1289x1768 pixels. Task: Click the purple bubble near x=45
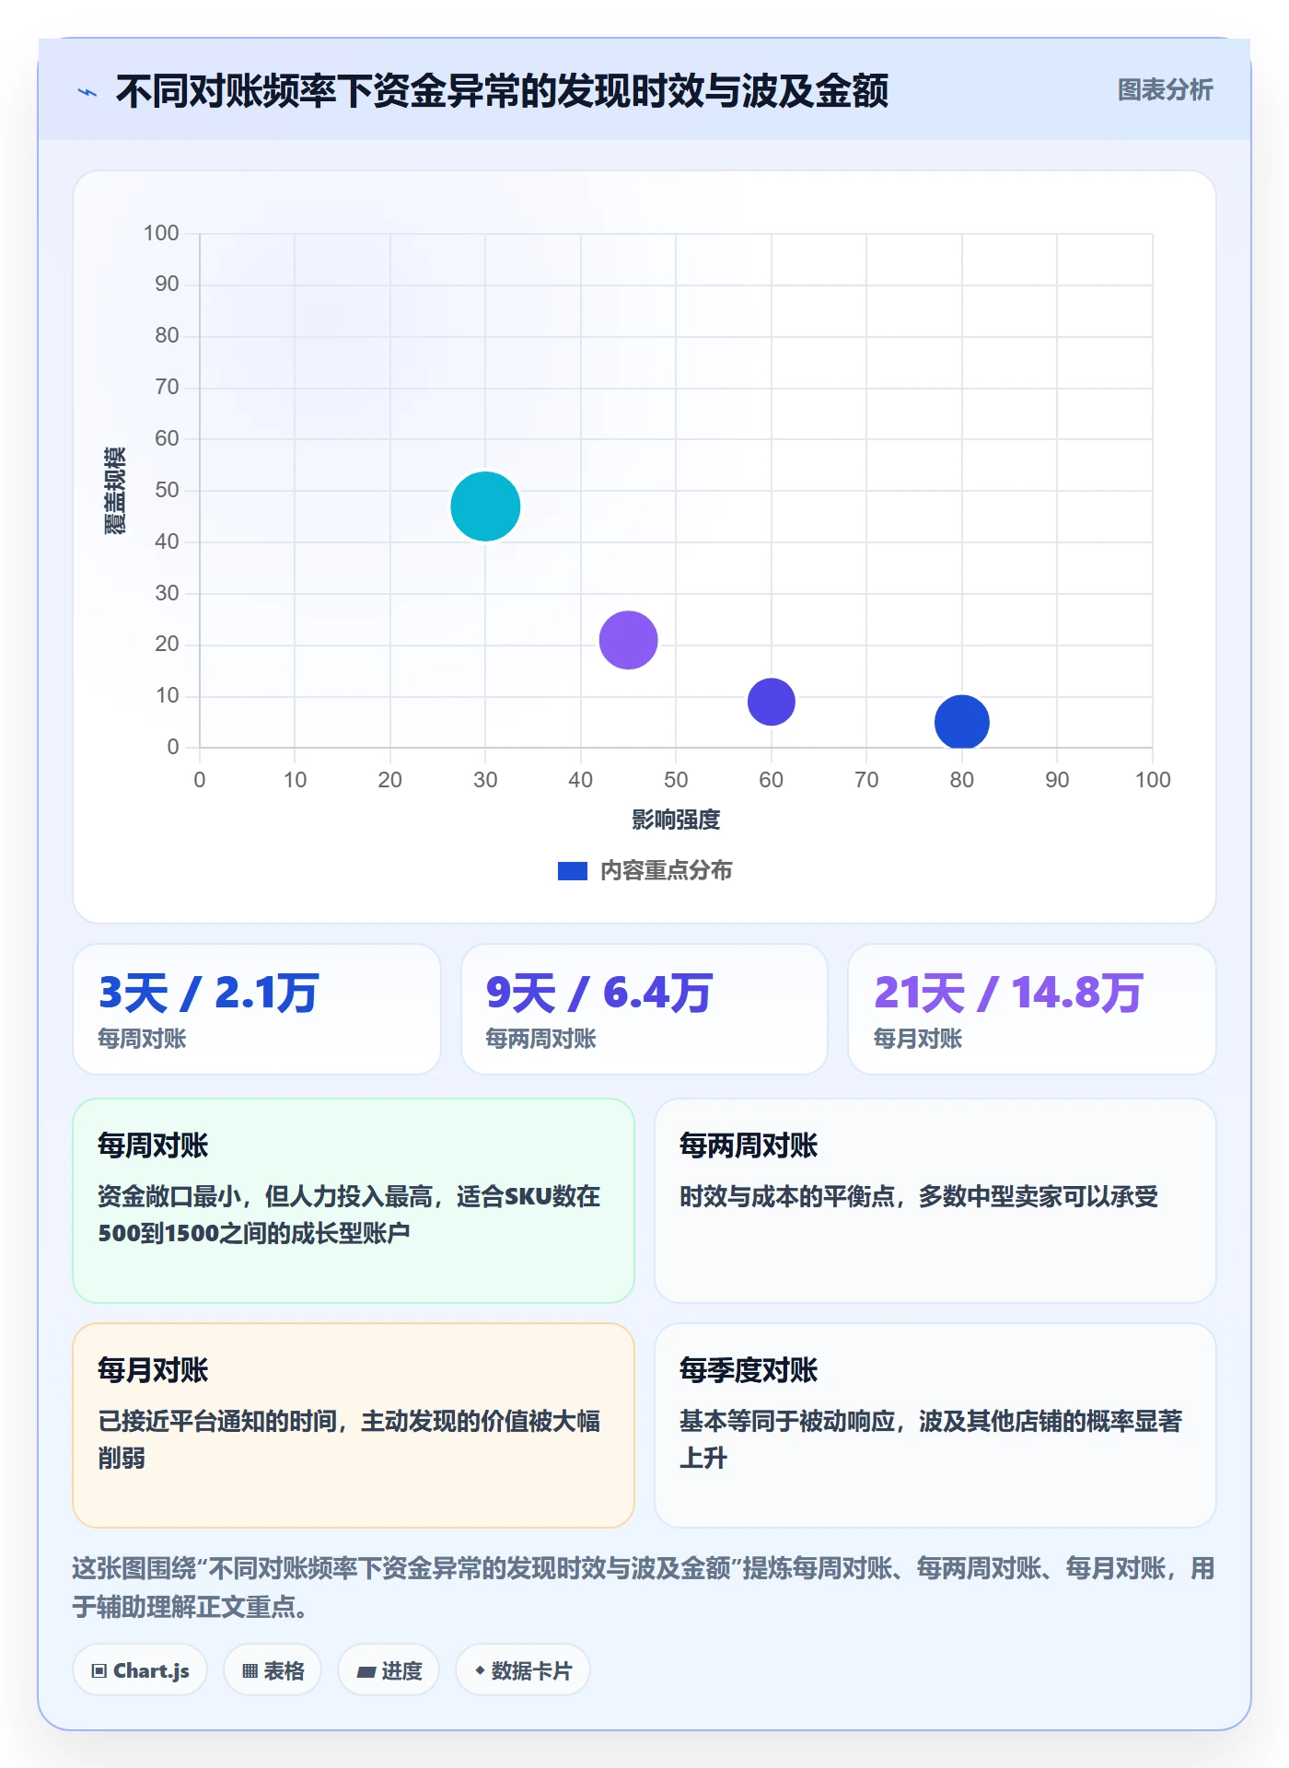pyautogui.click(x=628, y=640)
